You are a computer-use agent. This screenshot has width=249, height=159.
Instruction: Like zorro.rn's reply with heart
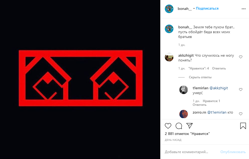tap(241, 114)
